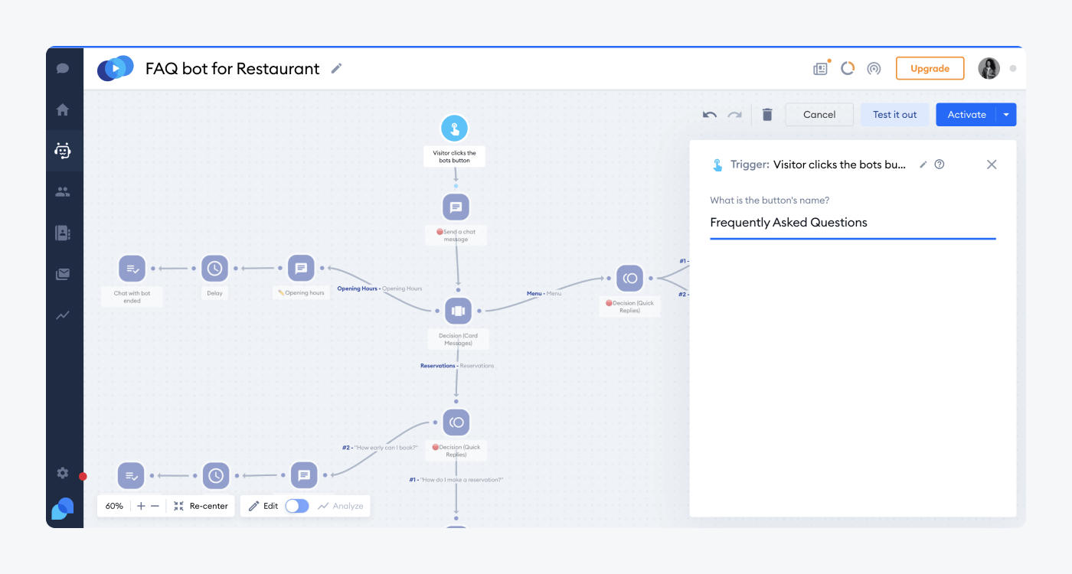This screenshot has height=574, width=1072.
Task: Open the chatbots icon in sidebar
Action: tap(63, 151)
